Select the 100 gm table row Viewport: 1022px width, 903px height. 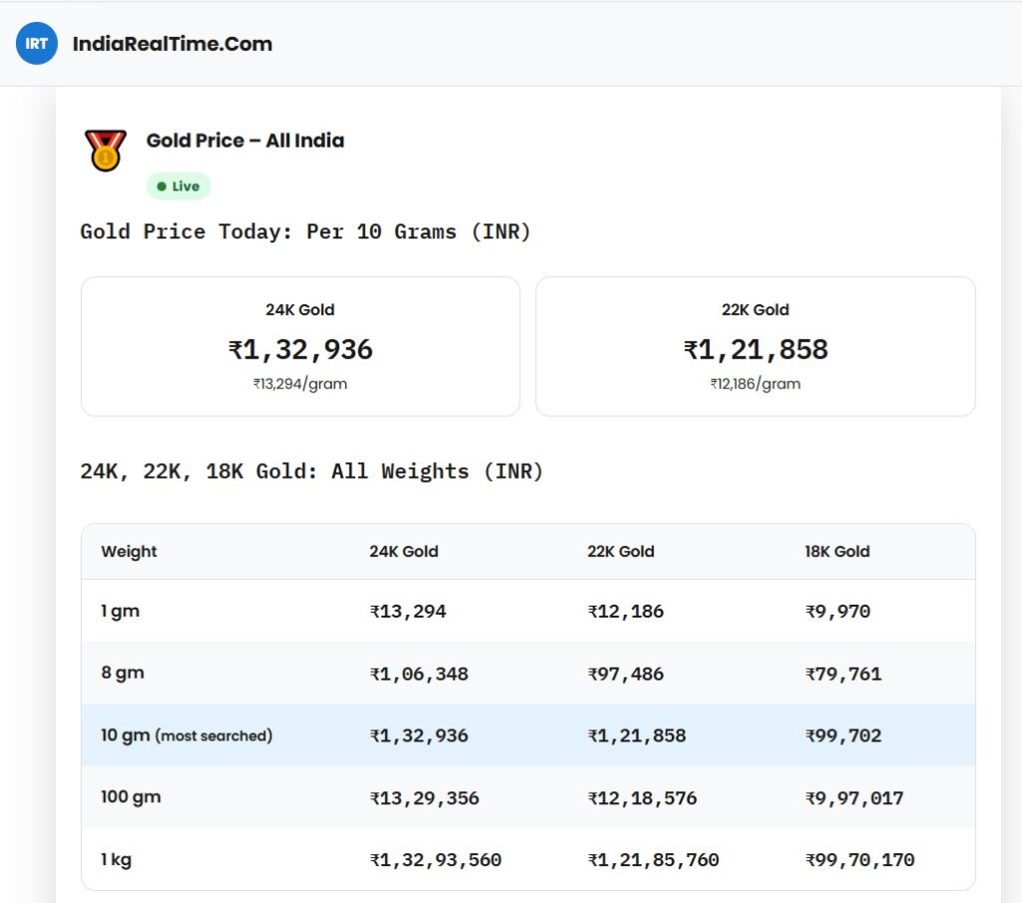click(528, 797)
